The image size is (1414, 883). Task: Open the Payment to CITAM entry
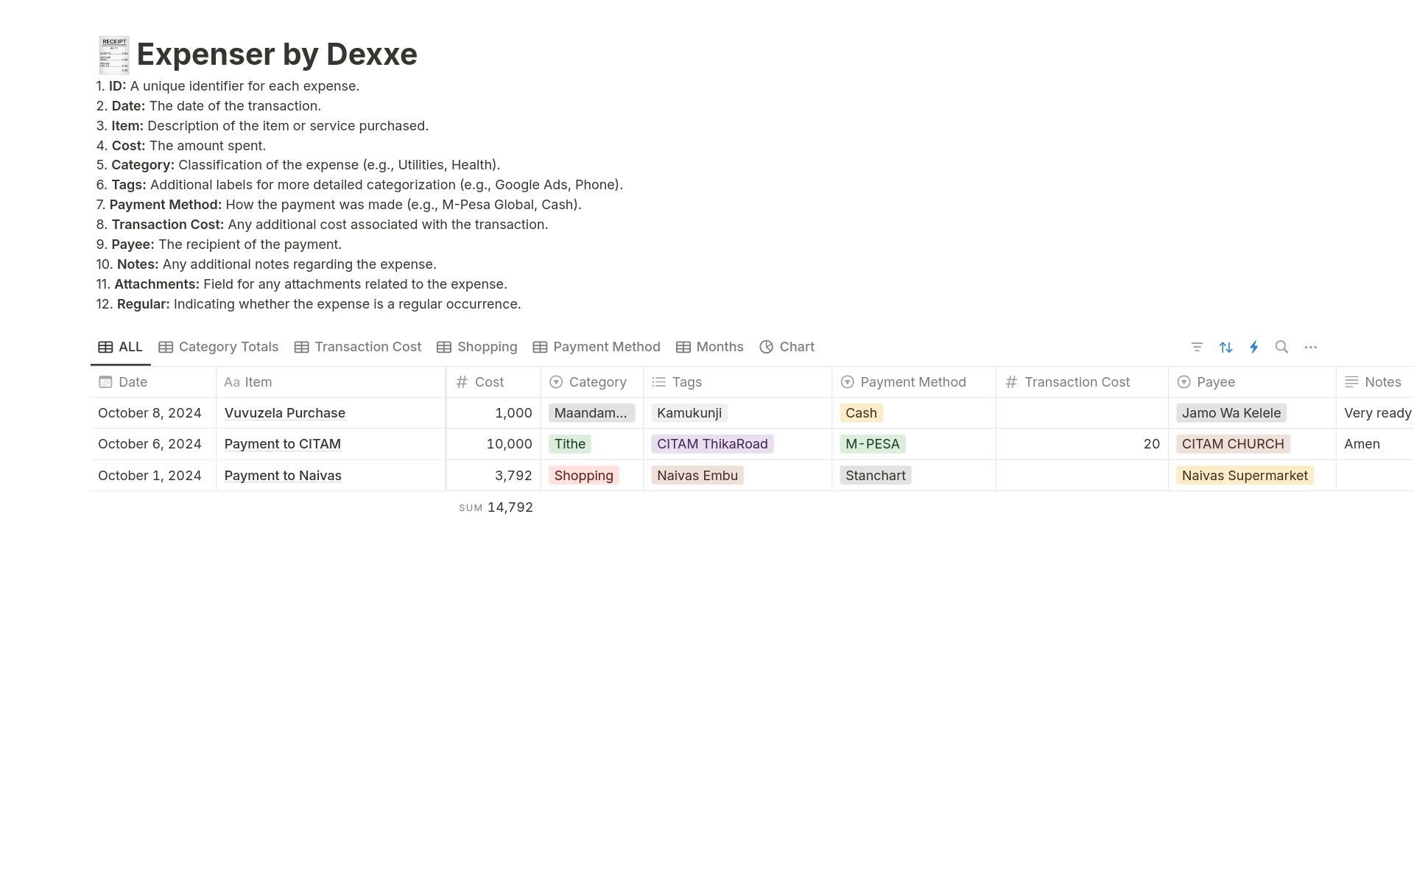[x=282, y=444]
